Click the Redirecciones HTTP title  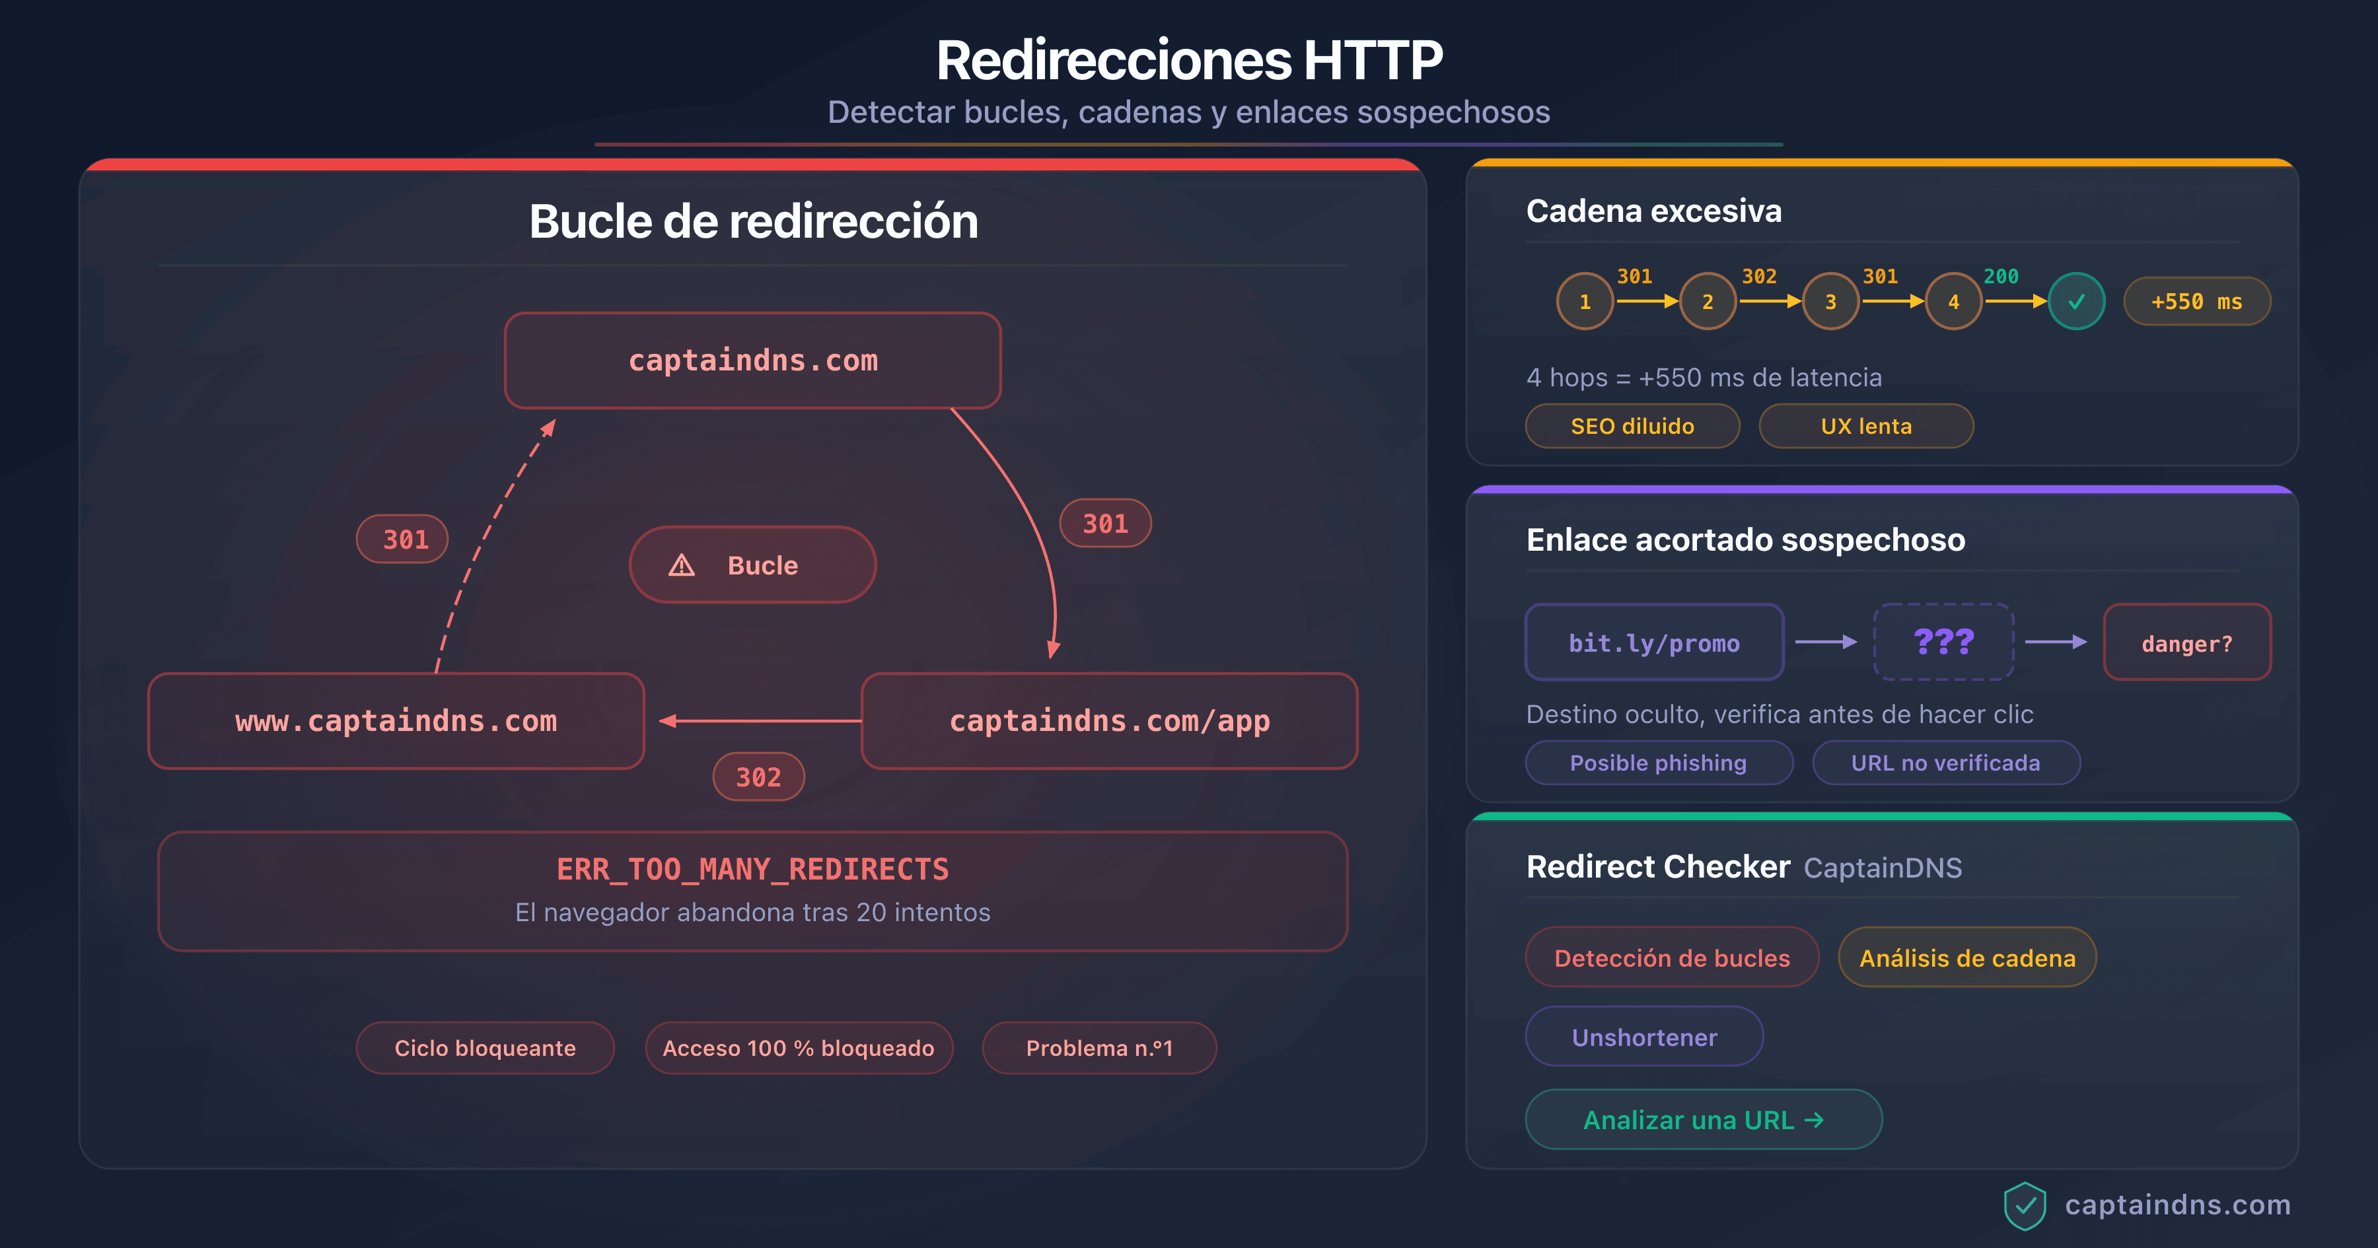click(x=1189, y=60)
